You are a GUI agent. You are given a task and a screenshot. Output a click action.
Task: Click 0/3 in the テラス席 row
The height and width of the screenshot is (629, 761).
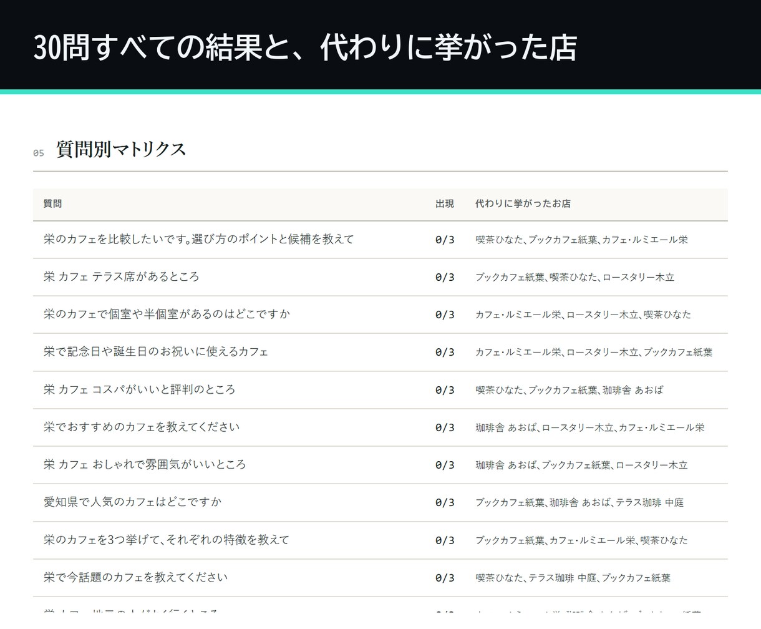coord(445,277)
